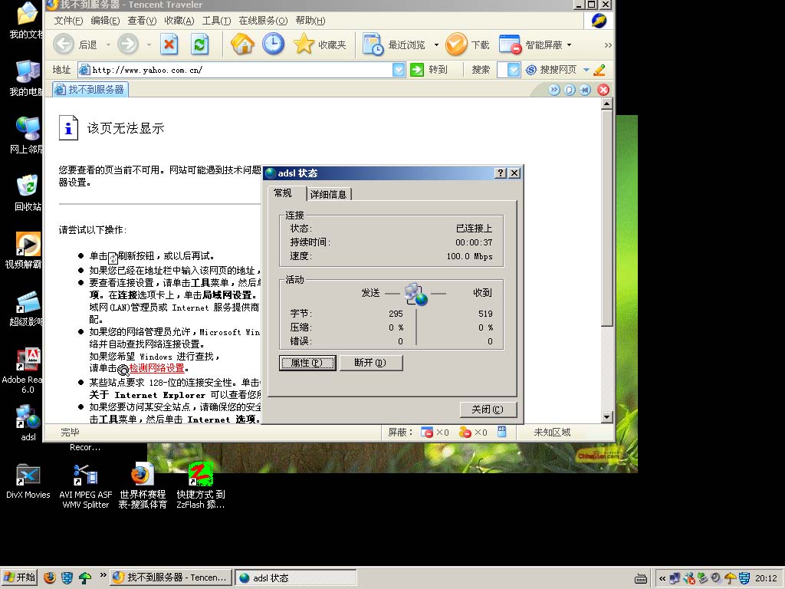Open the 在线服务(O) menu

[263, 21]
